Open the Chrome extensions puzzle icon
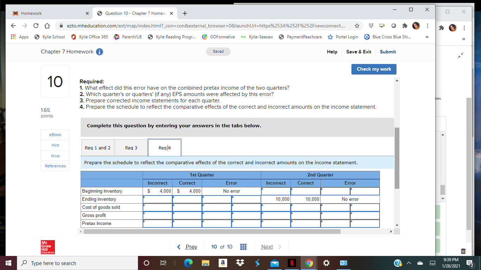The width and height of the screenshot is (481, 270). click(x=405, y=26)
